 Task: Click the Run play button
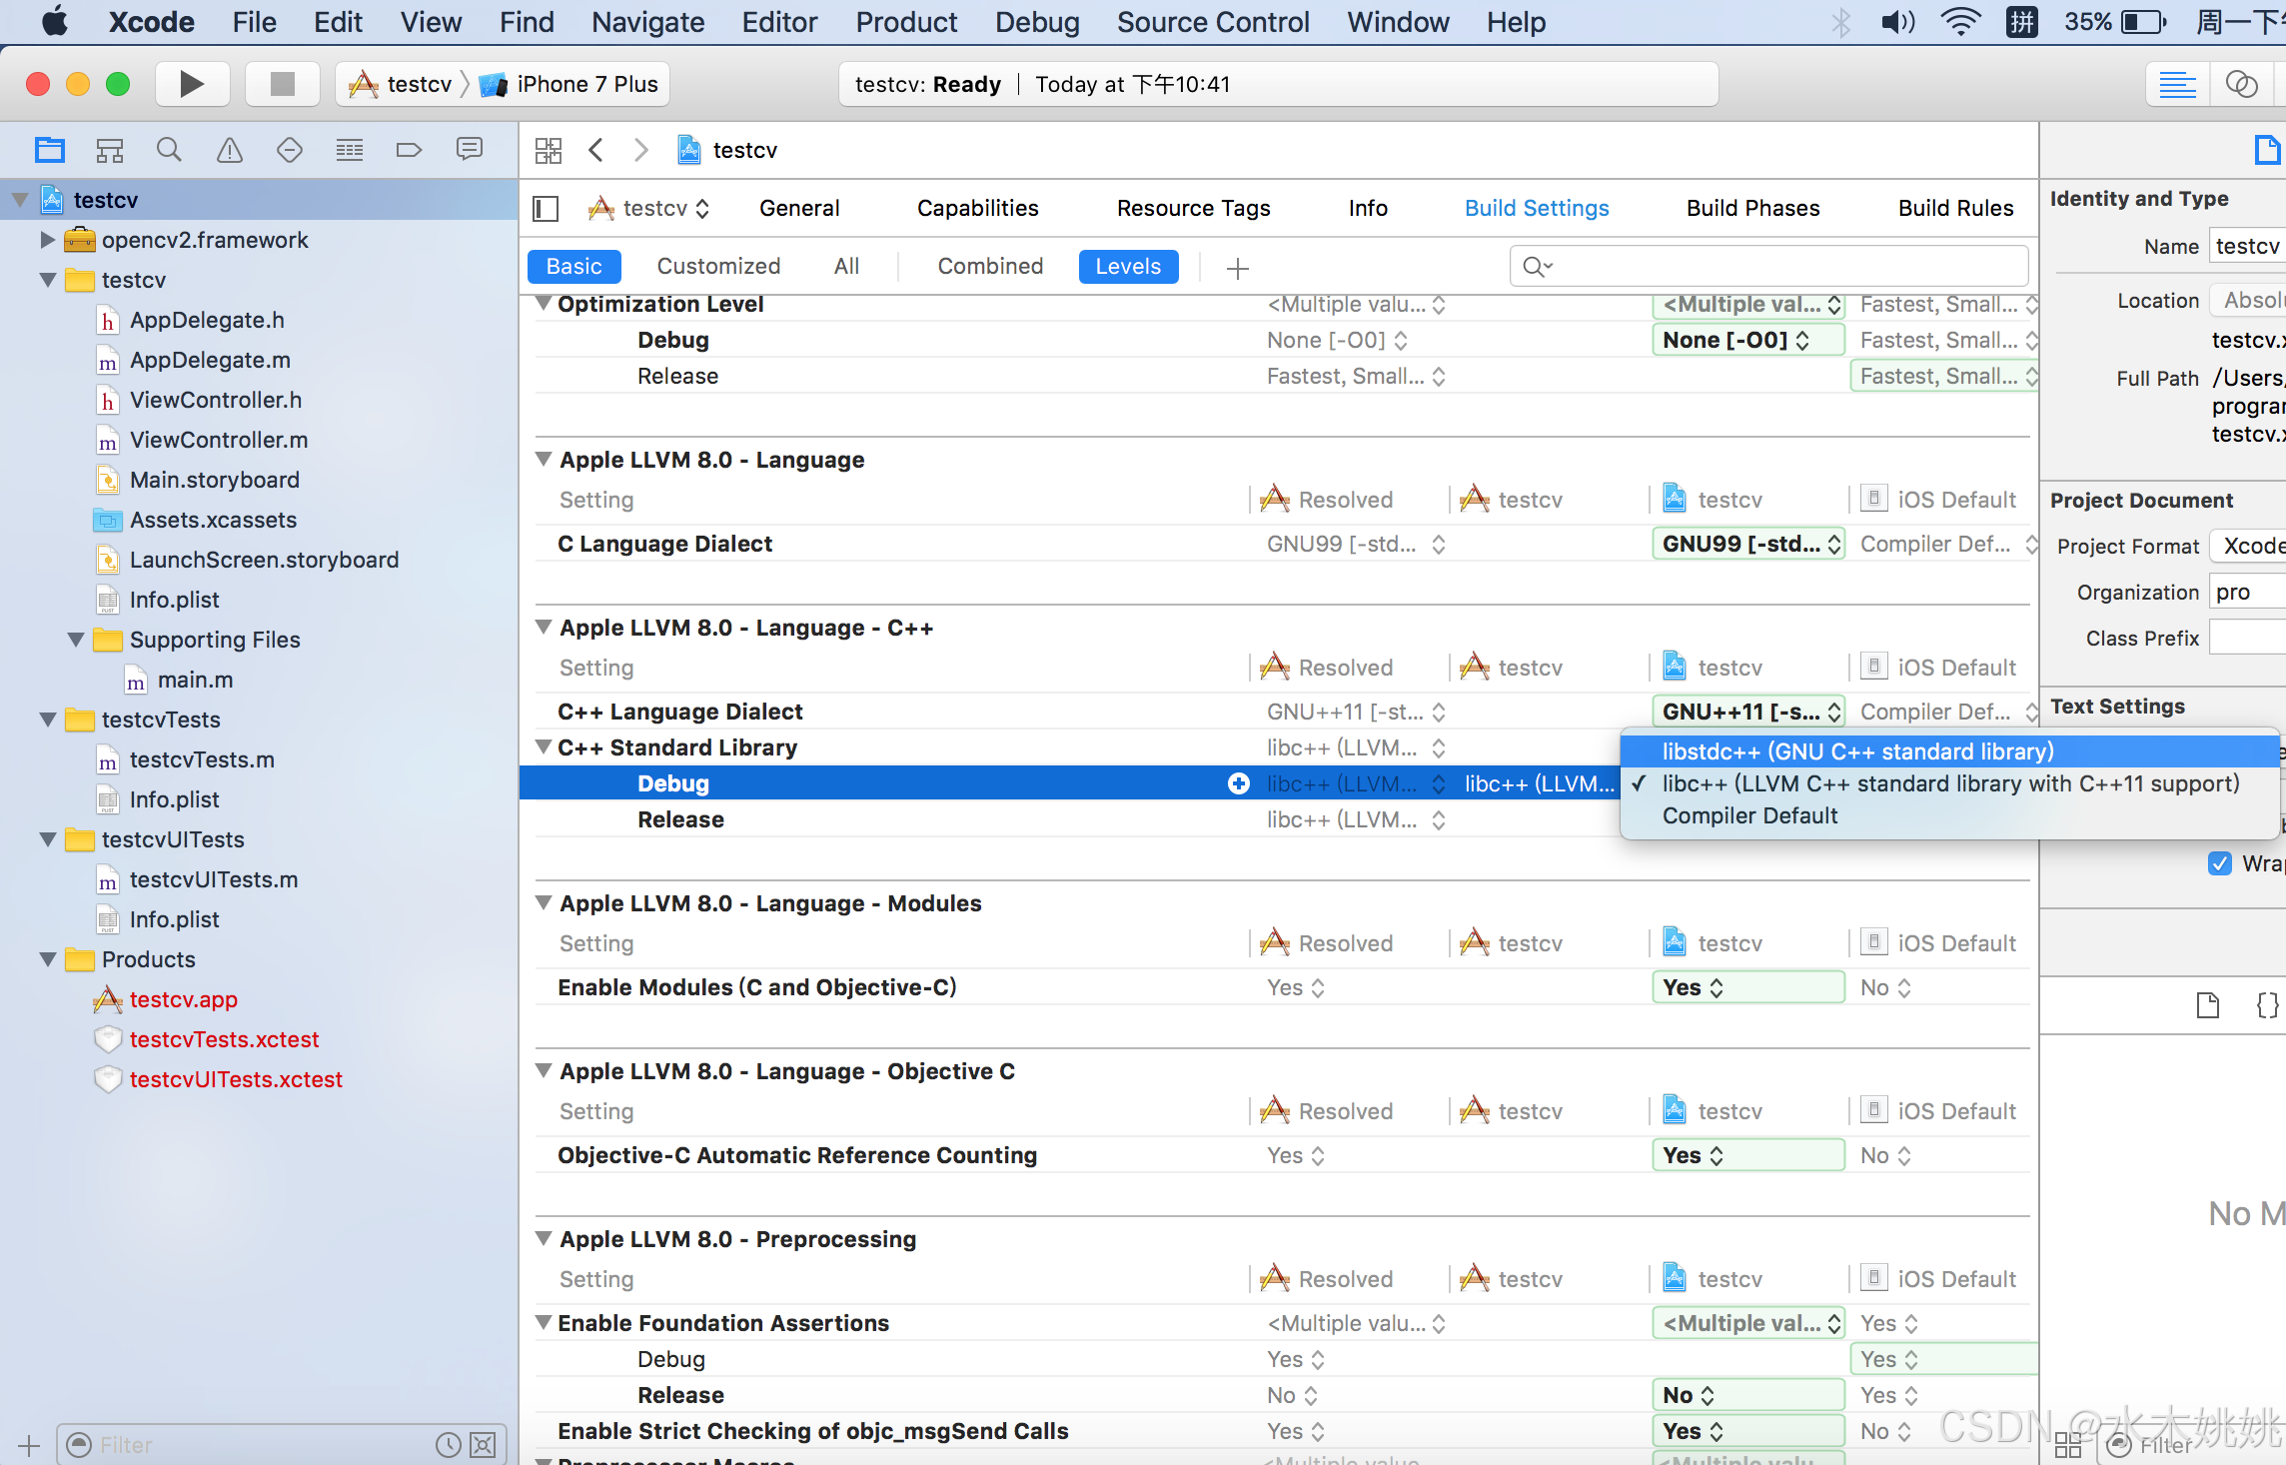[192, 84]
